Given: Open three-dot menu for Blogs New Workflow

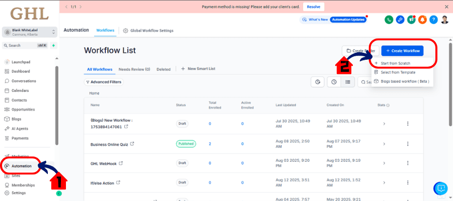Looking at the screenshot, I should click(408, 124).
